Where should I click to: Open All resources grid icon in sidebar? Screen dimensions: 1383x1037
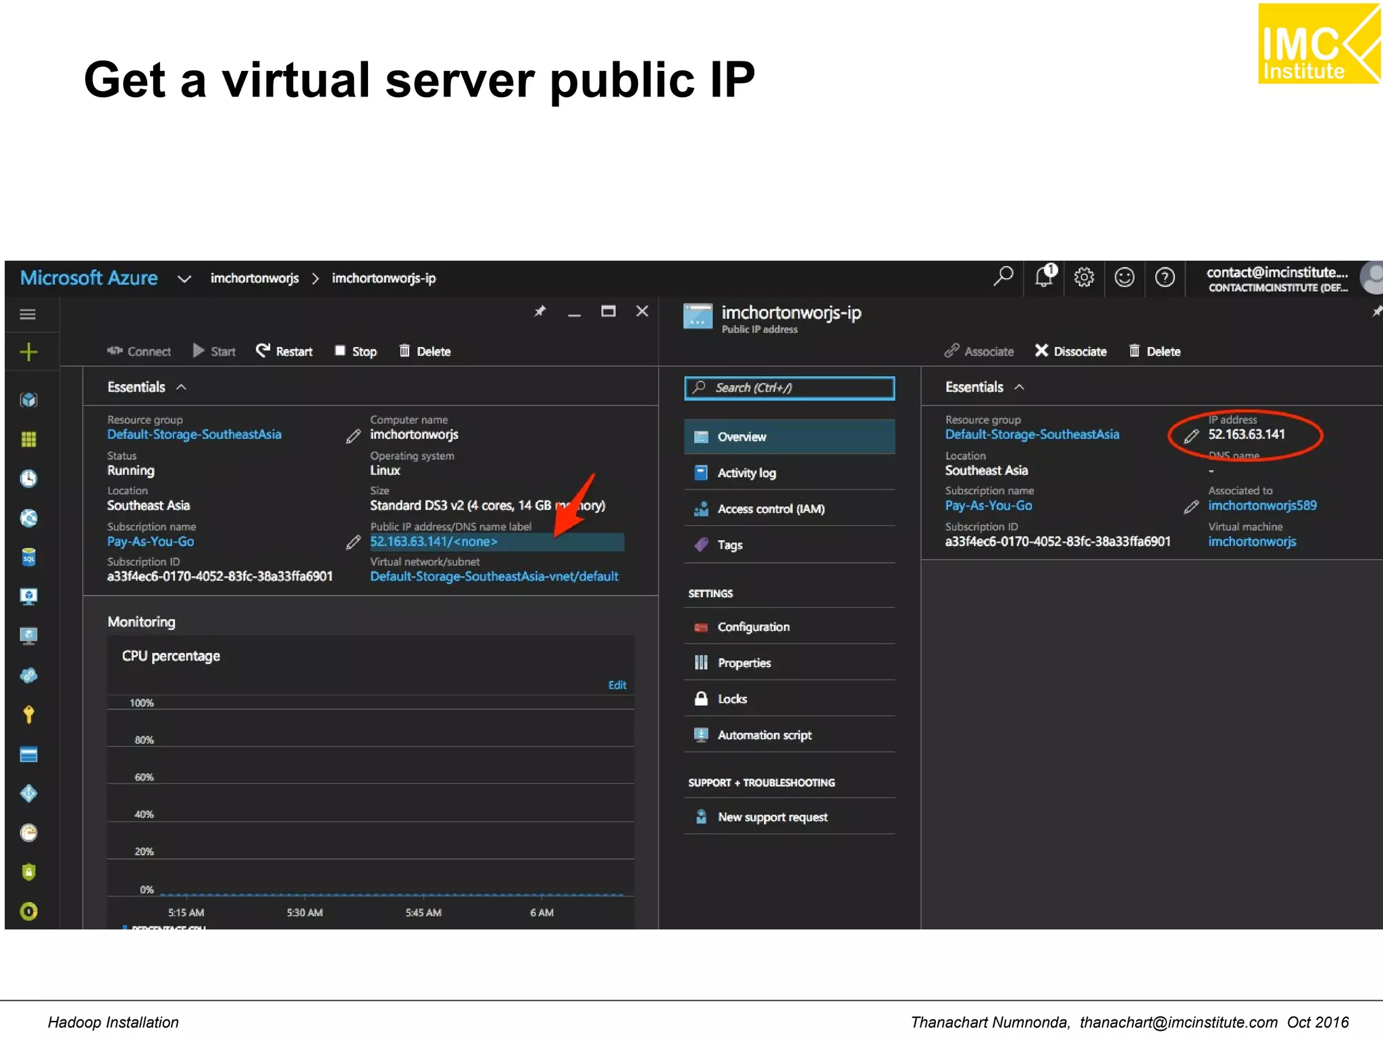(28, 440)
